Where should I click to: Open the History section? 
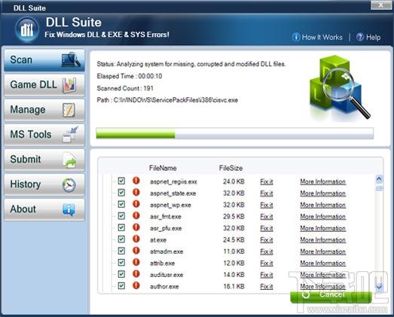(x=44, y=184)
